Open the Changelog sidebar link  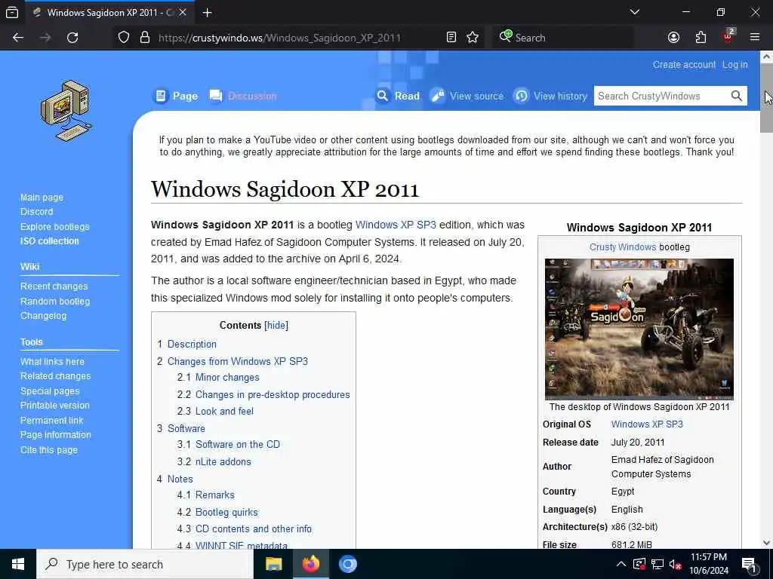pos(43,316)
